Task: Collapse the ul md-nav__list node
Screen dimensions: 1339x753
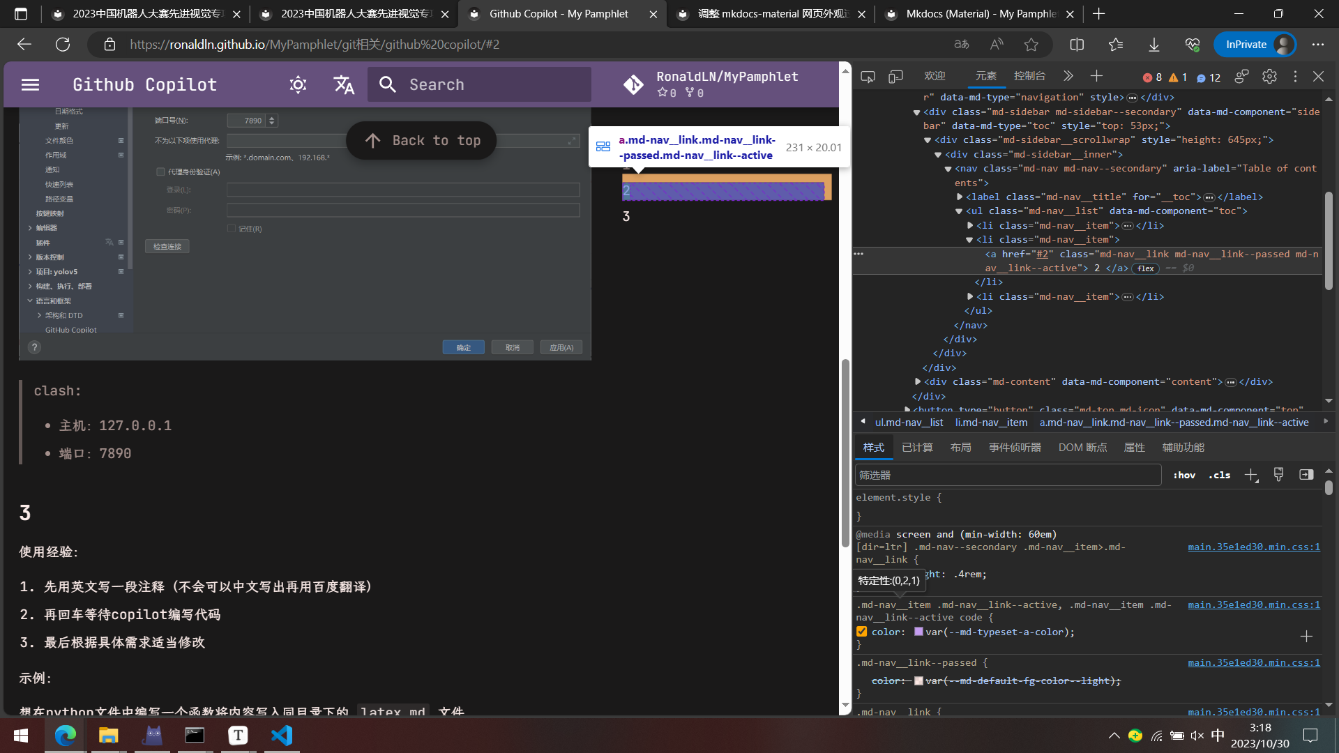Action: (959, 211)
